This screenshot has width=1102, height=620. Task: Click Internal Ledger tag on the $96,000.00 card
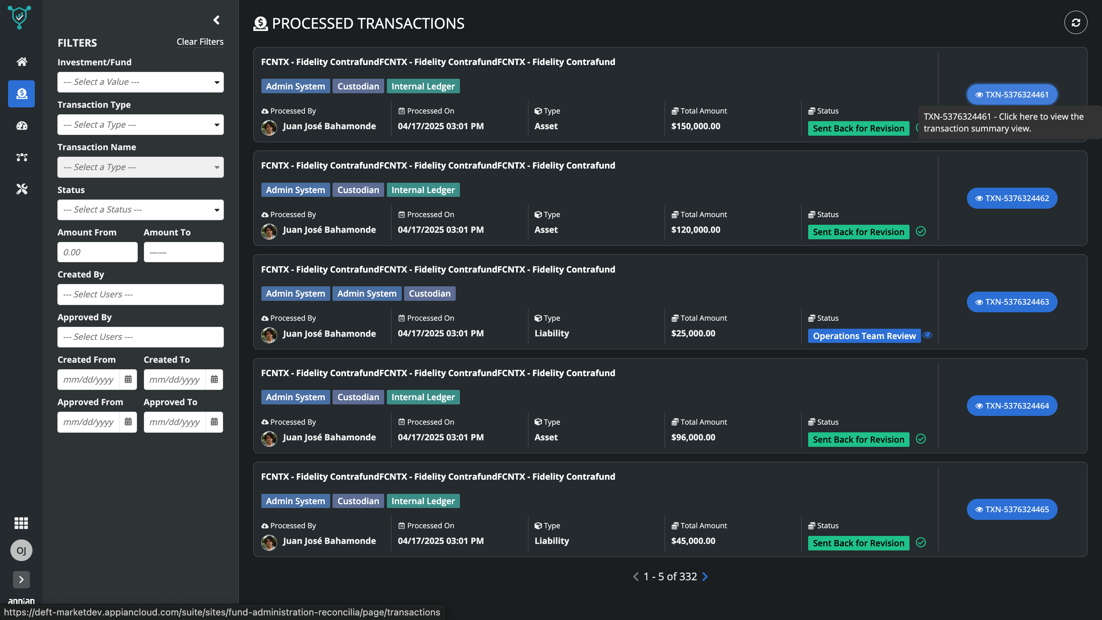click(x=423, y=398)
